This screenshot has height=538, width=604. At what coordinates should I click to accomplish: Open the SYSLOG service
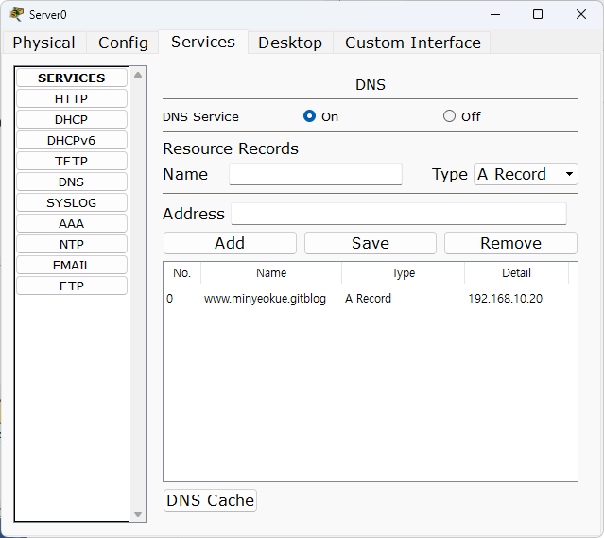[72, 202]
